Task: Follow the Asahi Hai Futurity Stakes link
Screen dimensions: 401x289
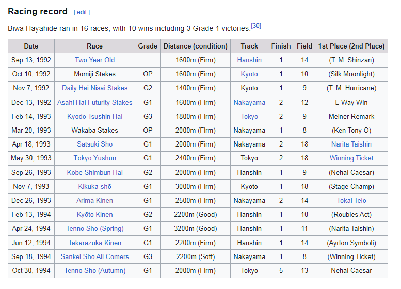Action: pos(94,102)
